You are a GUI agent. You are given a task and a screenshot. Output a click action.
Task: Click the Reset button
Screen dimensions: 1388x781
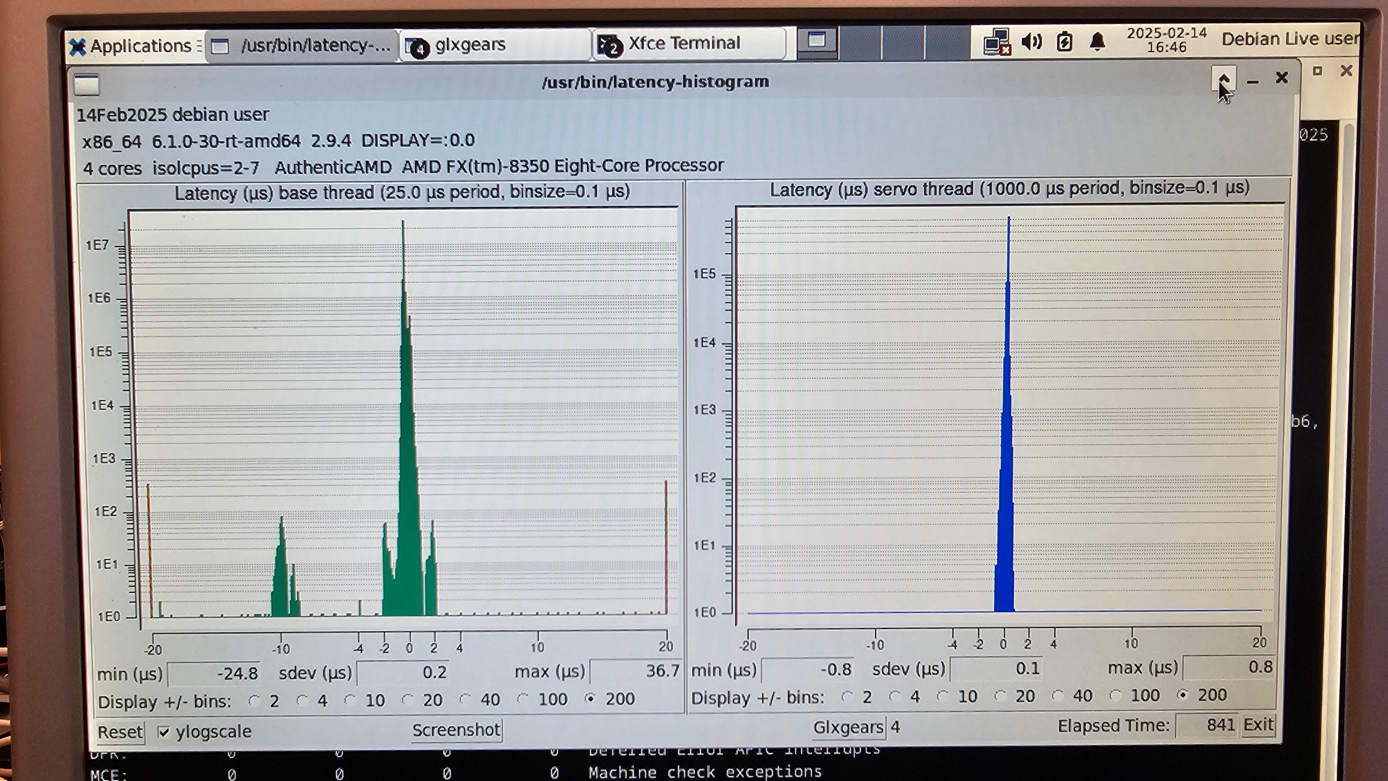click(x=120, y=732)
